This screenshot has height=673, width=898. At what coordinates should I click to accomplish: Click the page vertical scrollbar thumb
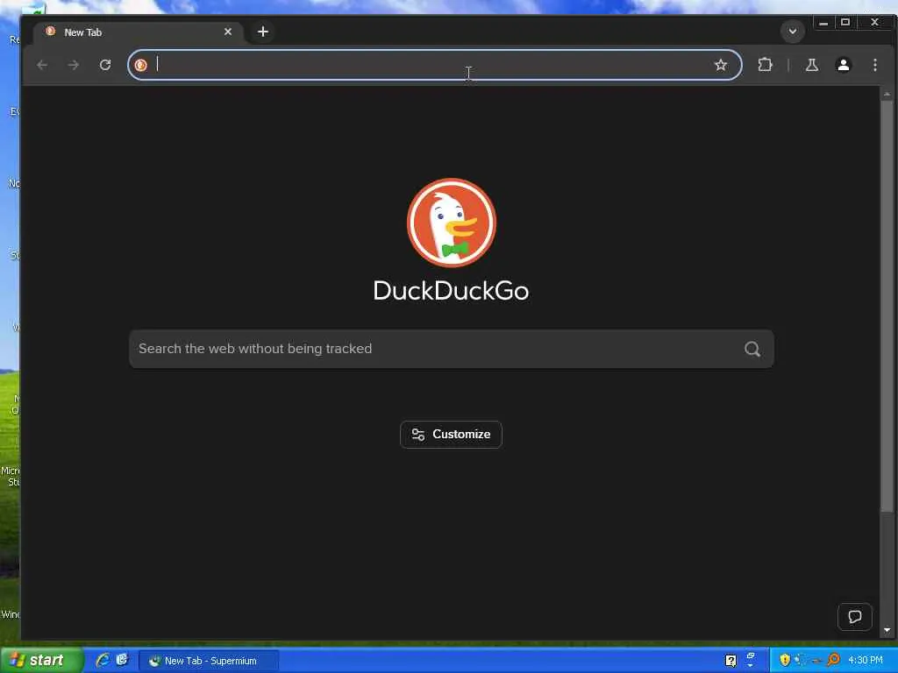click(887, 306)
